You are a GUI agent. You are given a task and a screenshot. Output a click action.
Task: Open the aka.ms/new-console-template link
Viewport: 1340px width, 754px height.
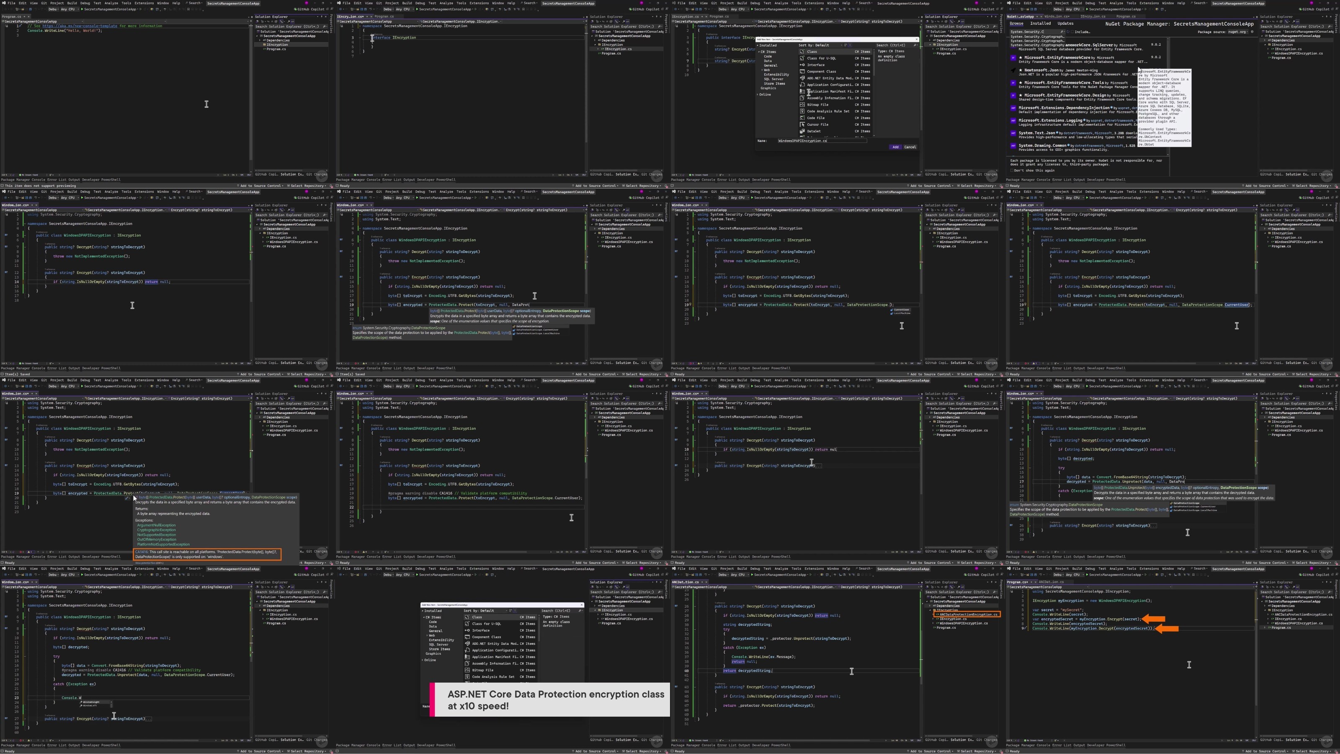pos(80,26)
